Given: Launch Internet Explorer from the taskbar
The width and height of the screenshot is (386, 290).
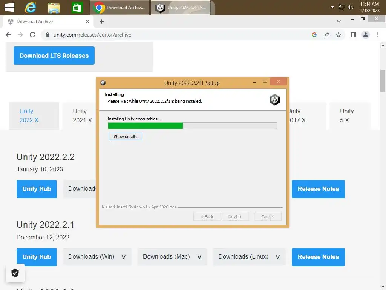Looking at the screenshot, I should click(31, 8).
